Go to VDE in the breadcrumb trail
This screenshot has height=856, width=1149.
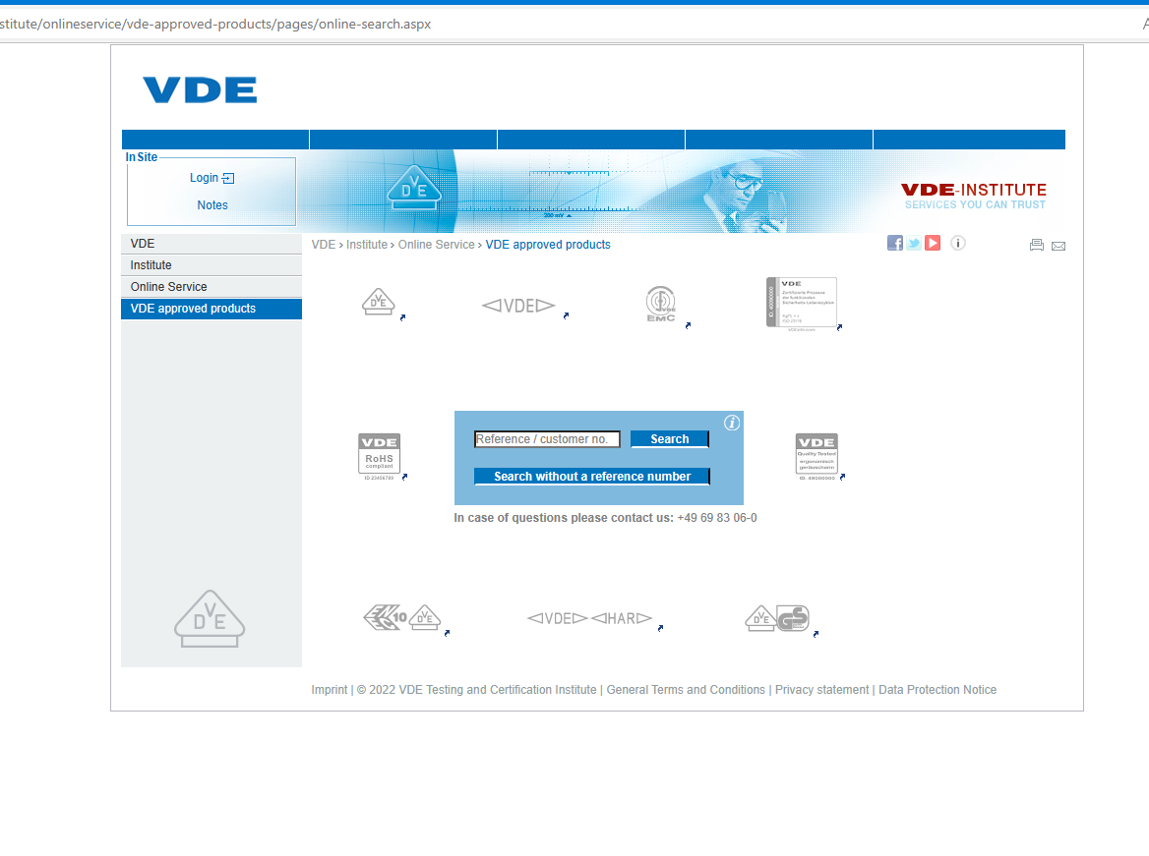(x=323, y=245)
